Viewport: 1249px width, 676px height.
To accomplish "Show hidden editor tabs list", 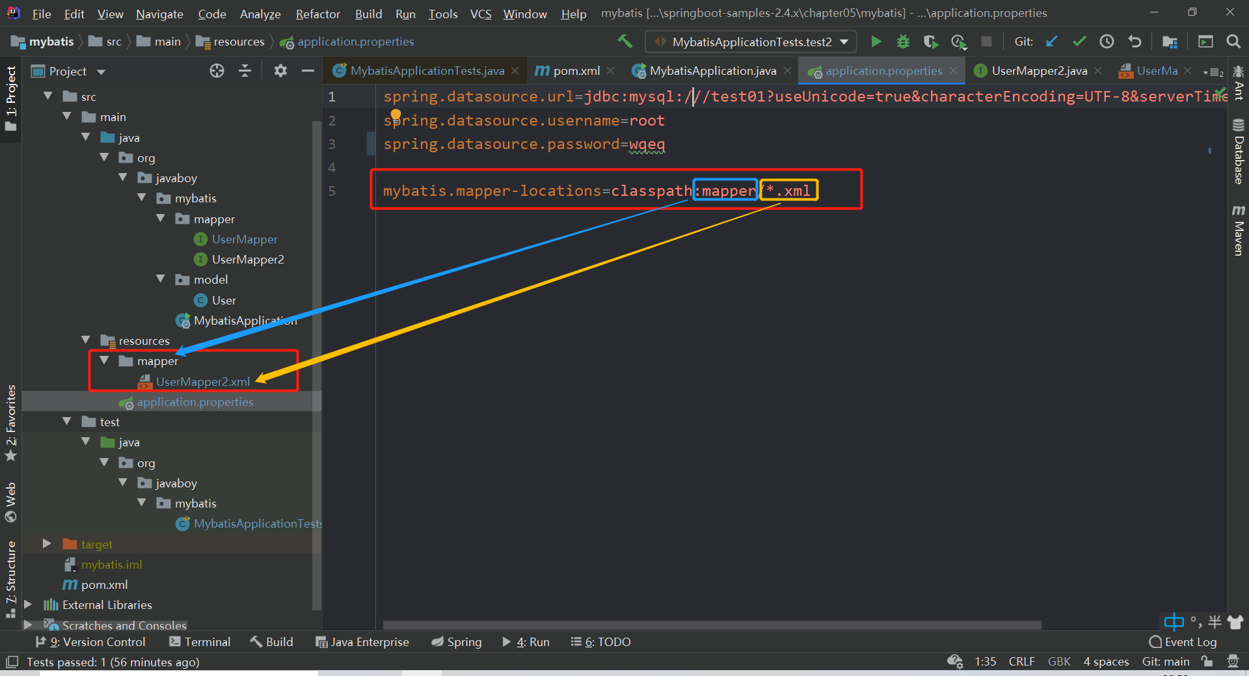I will point(1214,72).
